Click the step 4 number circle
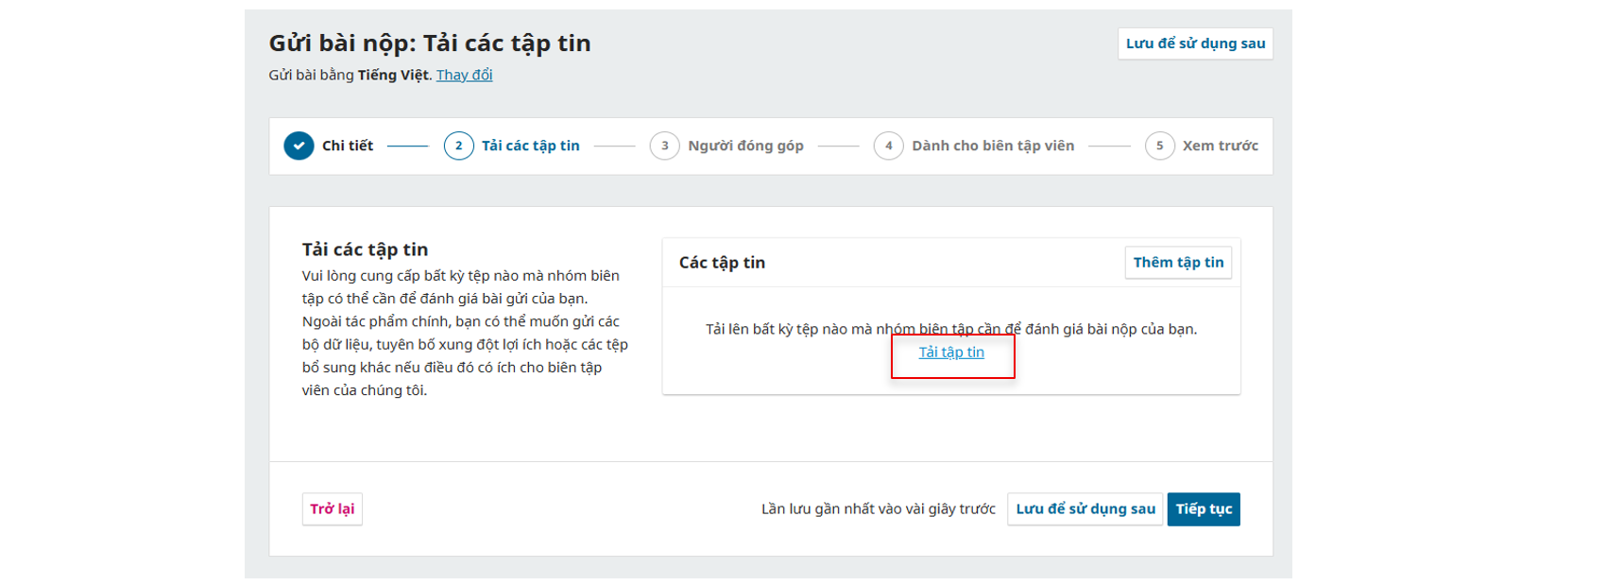The width and height of the screenshot is (1606, 585). (888, 146)
